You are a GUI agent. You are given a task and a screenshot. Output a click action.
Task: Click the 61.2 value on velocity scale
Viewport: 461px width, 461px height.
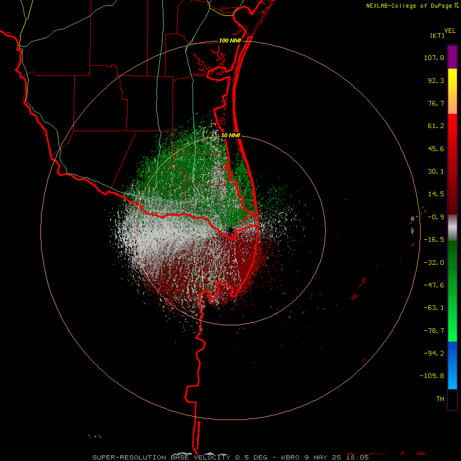436,126
